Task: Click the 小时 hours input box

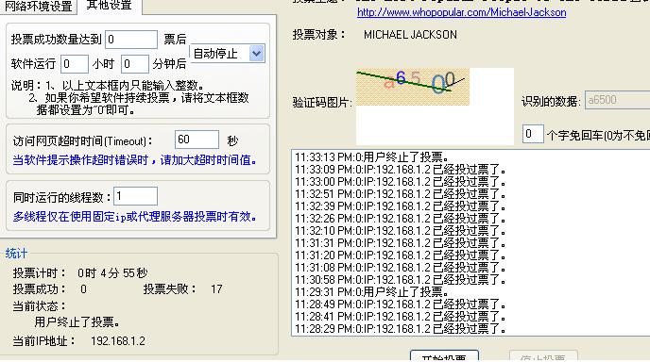Action: click(x=75, y=64)
